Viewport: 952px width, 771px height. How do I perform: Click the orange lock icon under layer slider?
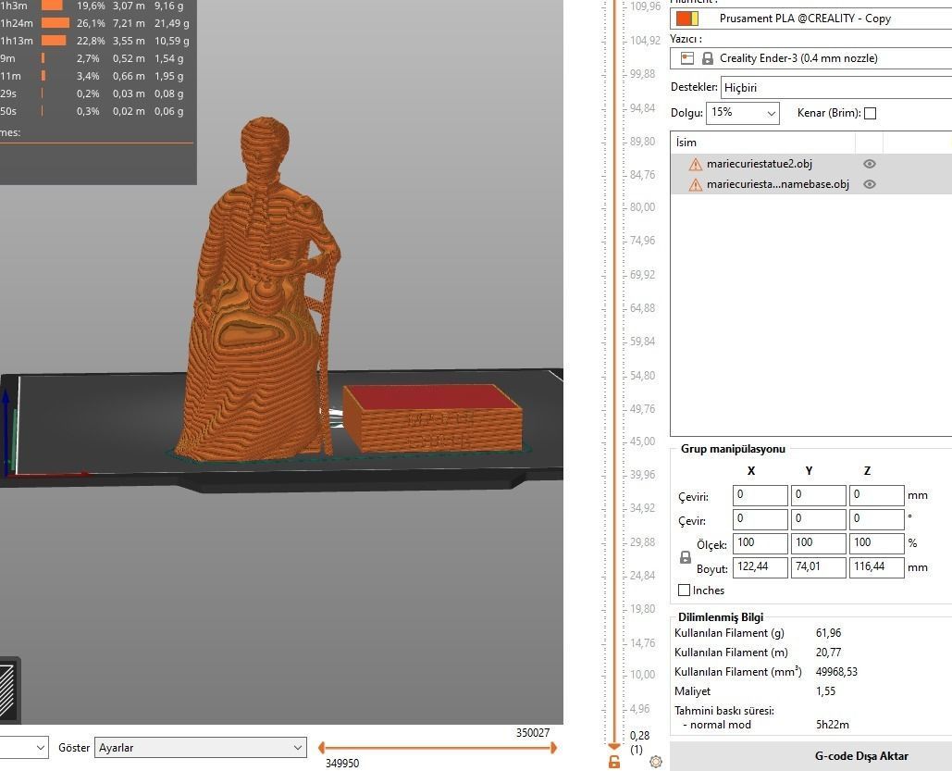point(614,762)
